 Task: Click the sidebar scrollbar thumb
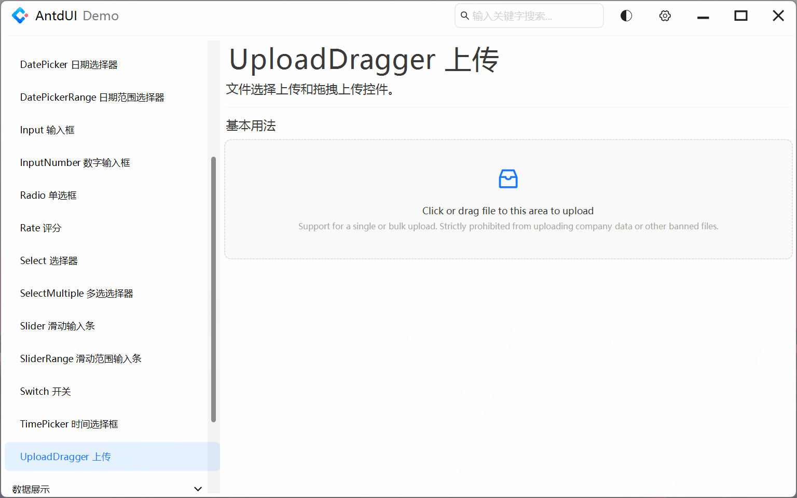tap(213, 288)
